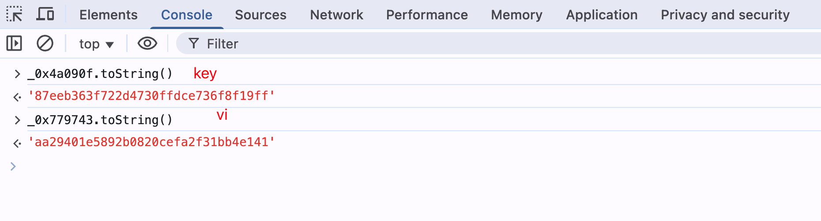Open the Performance tab
The image size is (821, 221).
point(427,15)
